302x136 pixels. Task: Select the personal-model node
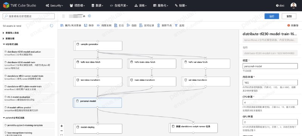97,103
